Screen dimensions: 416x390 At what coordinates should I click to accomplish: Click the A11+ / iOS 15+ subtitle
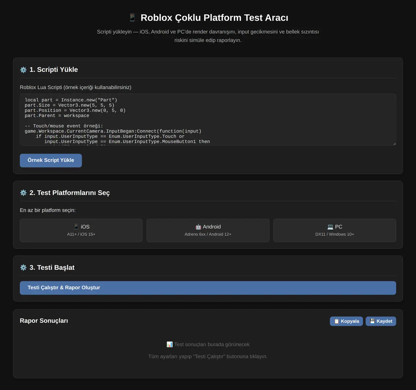pyautogui.click(x=81, y=234)
